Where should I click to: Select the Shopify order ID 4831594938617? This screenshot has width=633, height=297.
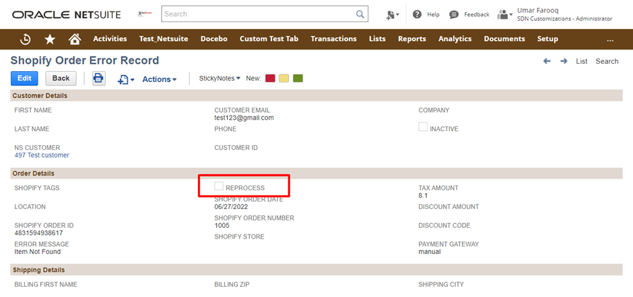(38, 233)
